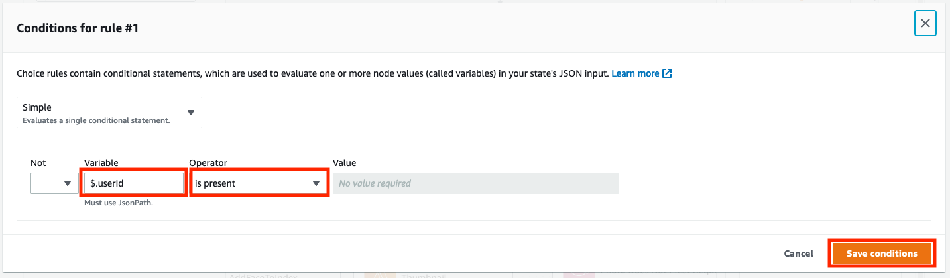The height and width of the screenshot is (278, 950).
Task: Click the arrow icon on the Simple selector
Action: [191, 113]
